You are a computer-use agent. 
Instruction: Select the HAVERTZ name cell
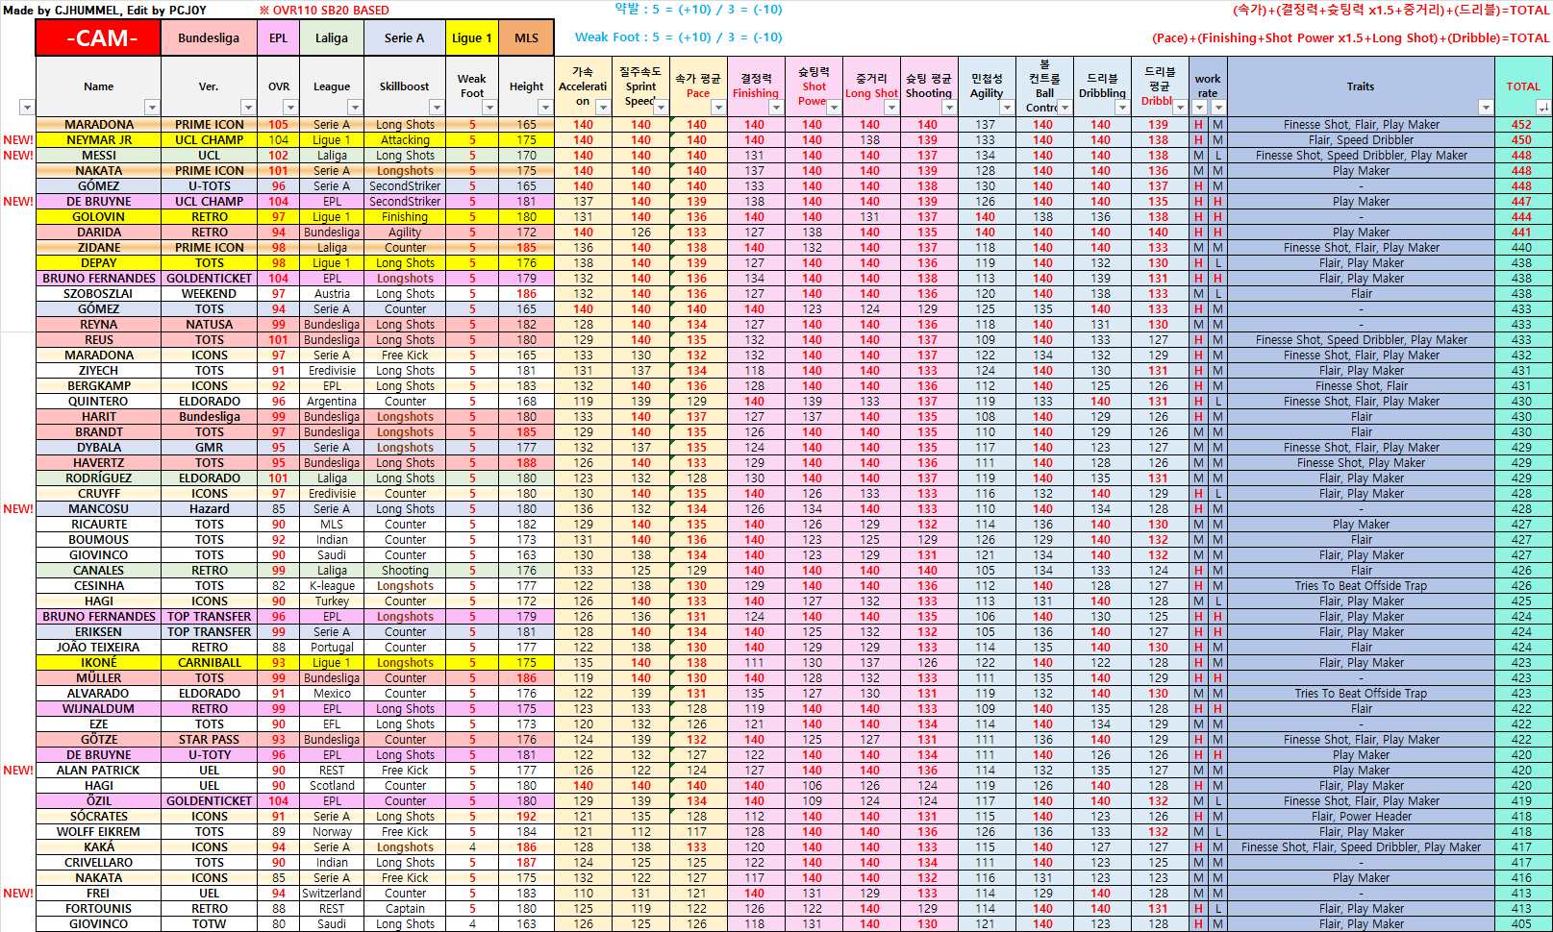click(98, 463)
